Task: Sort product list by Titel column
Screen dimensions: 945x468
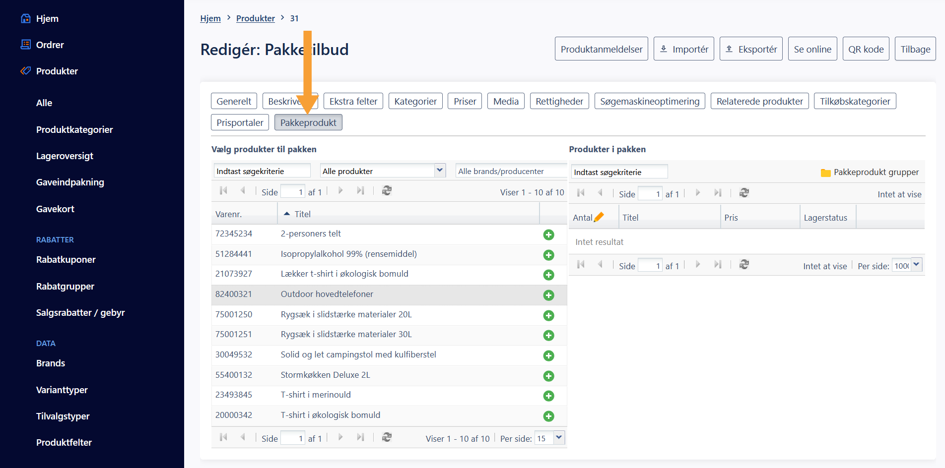Action: pyautogui.click(x=302, y=214)
